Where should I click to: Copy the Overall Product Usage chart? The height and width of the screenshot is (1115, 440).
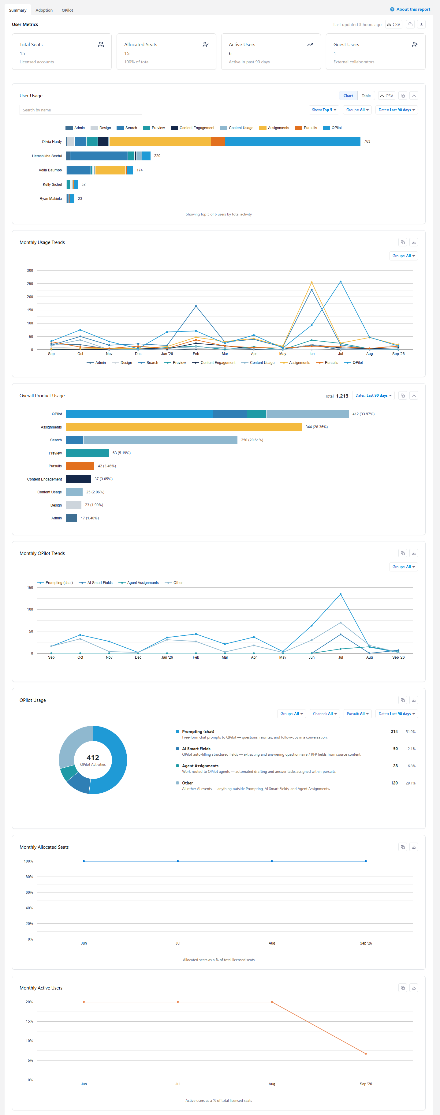click(x=403, y=396)
